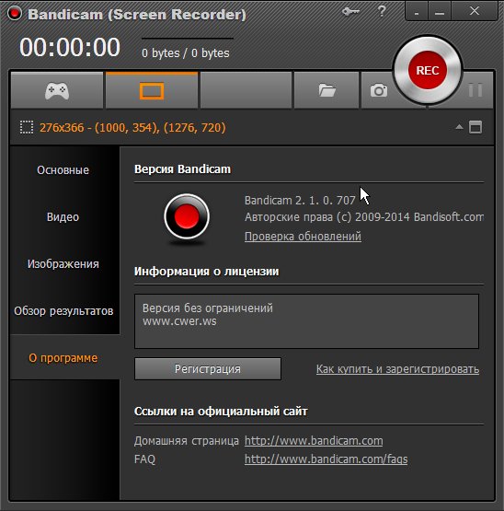Click the Регистрация button
The image size is (504, 511).
[x=208, y=369]
